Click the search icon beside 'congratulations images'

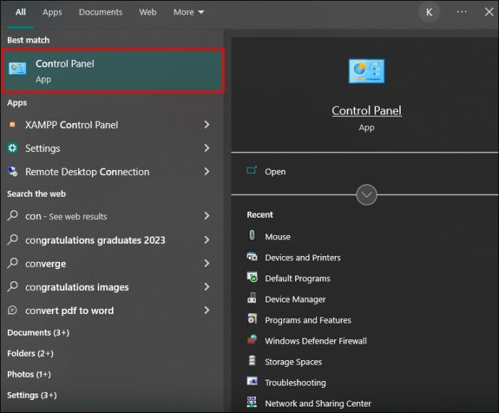[12, 286]
